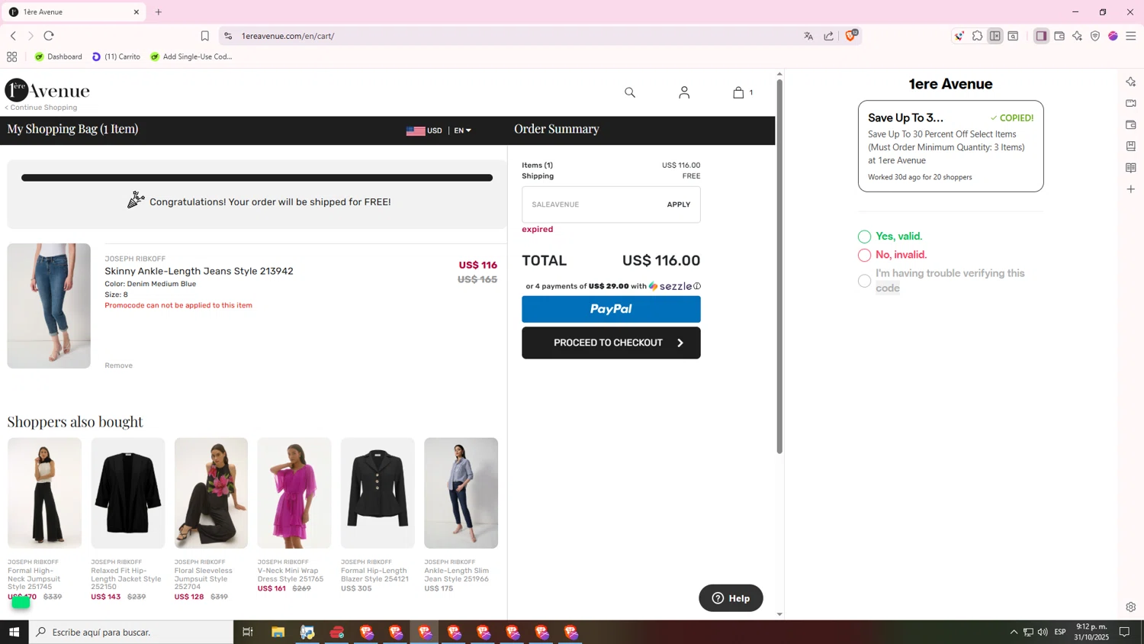
Task: Open the Dashboard bookmark
Action: coord(59,56)
